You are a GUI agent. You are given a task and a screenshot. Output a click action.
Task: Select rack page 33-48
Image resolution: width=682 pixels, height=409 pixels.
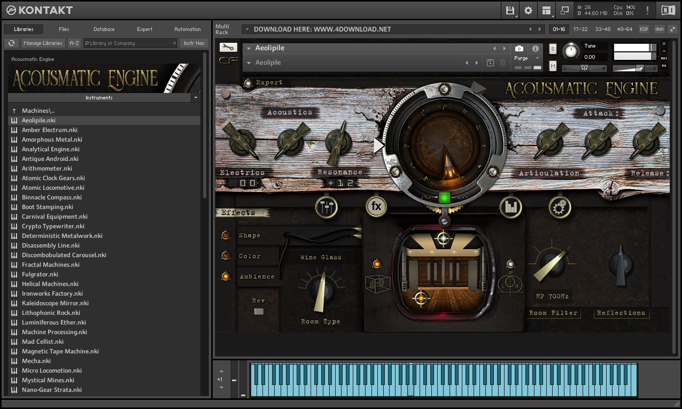click(602, 29)
